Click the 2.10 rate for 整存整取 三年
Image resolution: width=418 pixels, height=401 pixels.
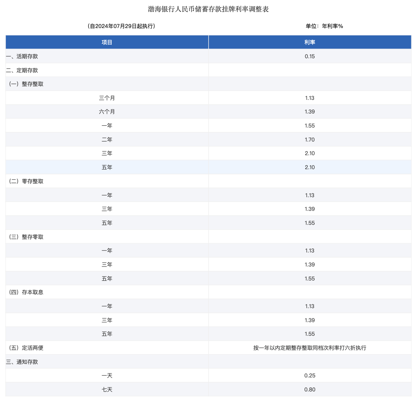(310, 153)
